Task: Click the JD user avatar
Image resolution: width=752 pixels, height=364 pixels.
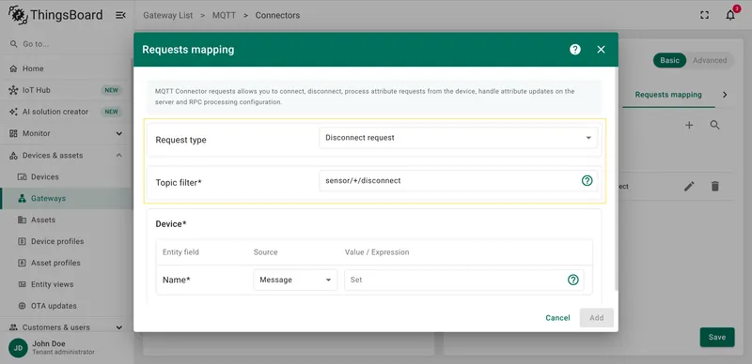Action: pos(18,348)
